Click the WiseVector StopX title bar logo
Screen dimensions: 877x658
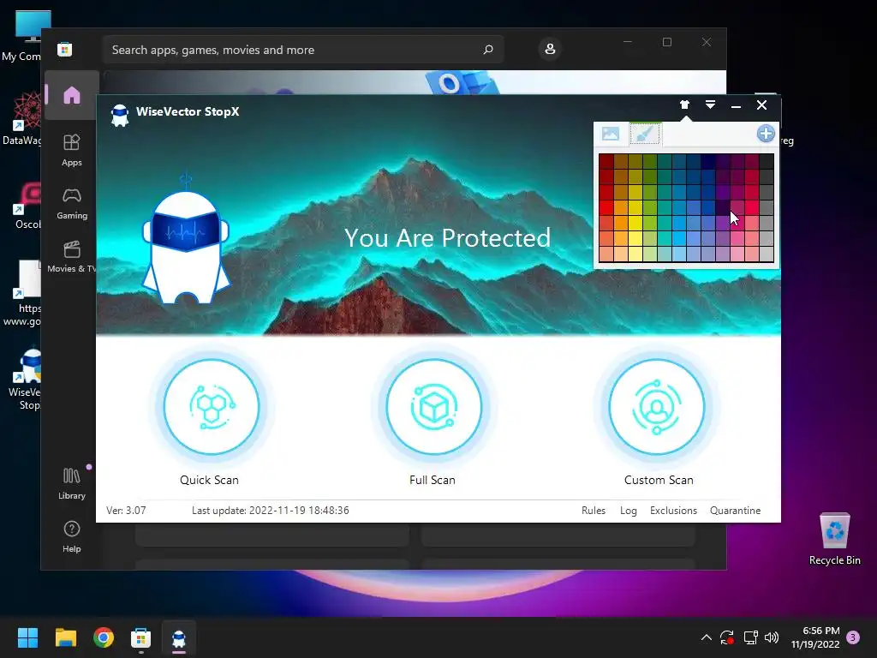click(x=120, y=115)
